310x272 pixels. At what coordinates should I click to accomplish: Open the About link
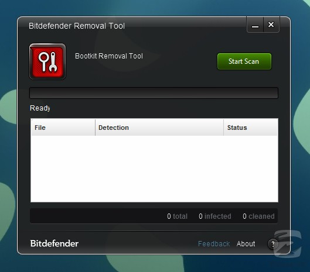pyautogui.click(x=246, y=244)
